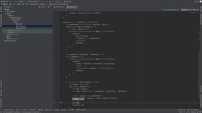Go back with the left arrow icon
This screenshot has height=113, width=202.
pos(10,1)
